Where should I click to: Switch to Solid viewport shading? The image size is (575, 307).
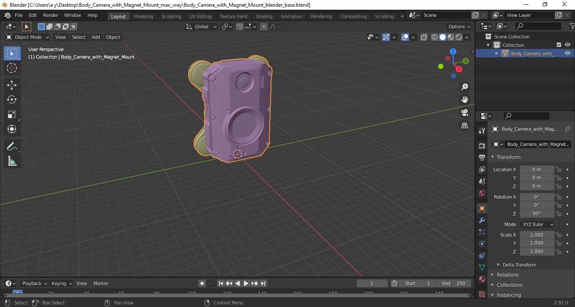(x=443, y=37)
